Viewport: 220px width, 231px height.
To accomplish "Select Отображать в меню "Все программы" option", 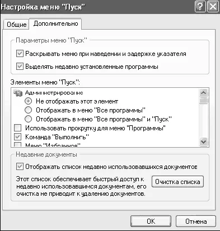I will click(28, 110).
